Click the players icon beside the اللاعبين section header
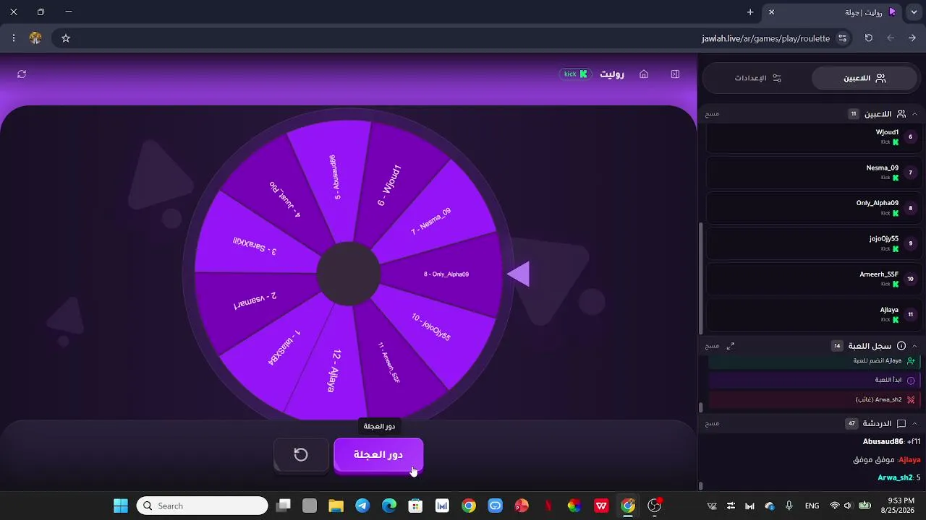Screen dimensions: 926x520 (x=901, y=114)
